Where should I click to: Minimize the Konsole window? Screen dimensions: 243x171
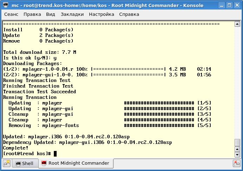click(222, 5)
